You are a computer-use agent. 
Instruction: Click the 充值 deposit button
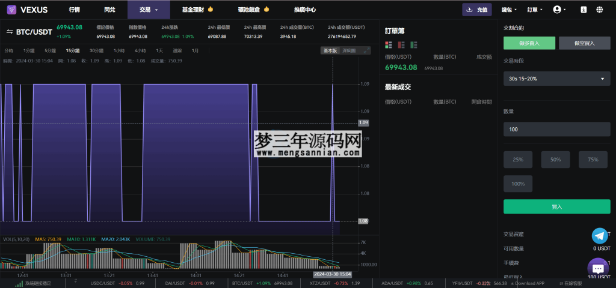point(477,10)
